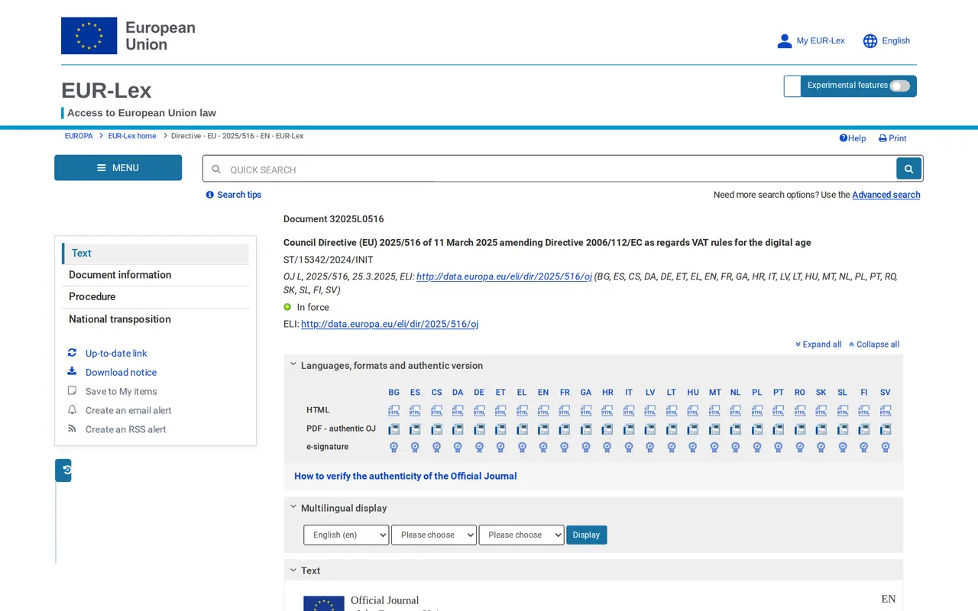978x611 pixels.
Task: Open the English HTML version icon
Action: pos(543,411)
